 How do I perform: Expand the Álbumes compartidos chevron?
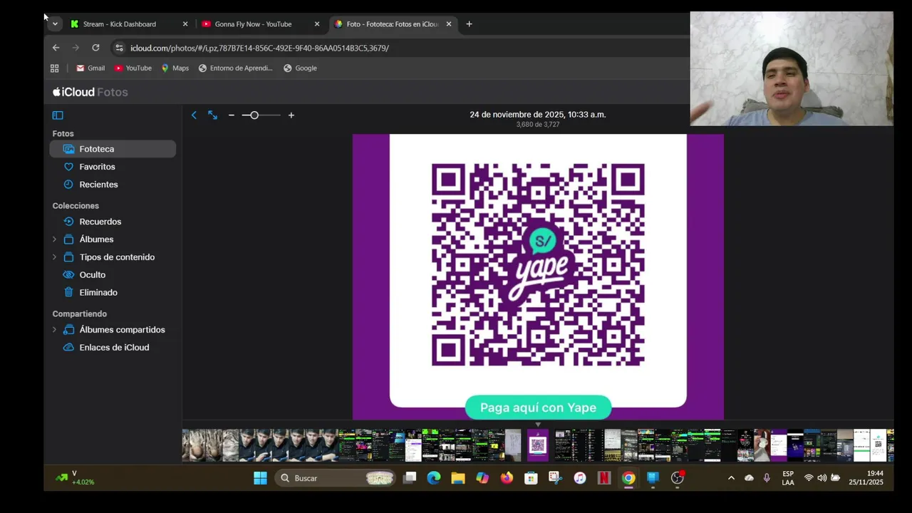tap(54, 330)
